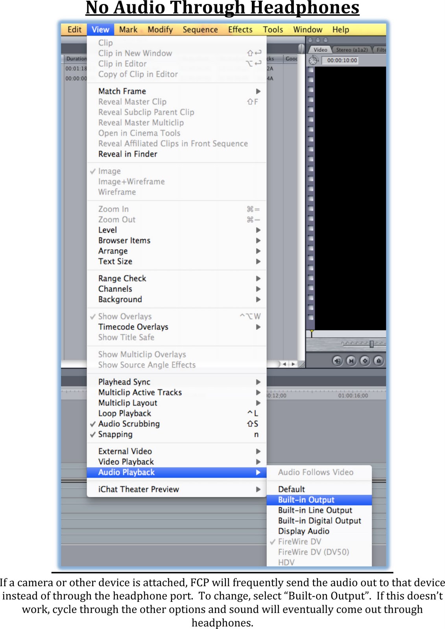445x629 pixels.
Task: Select Built-in Line Output
Action: 319,510
